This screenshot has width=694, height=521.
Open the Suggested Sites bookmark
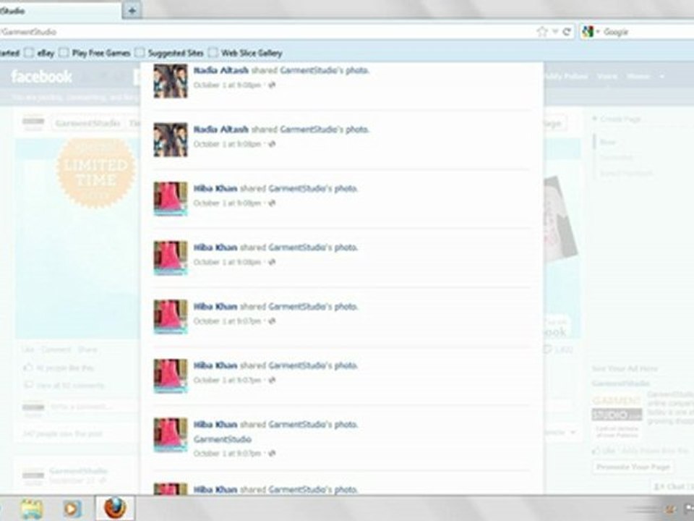tap(175, 53)
